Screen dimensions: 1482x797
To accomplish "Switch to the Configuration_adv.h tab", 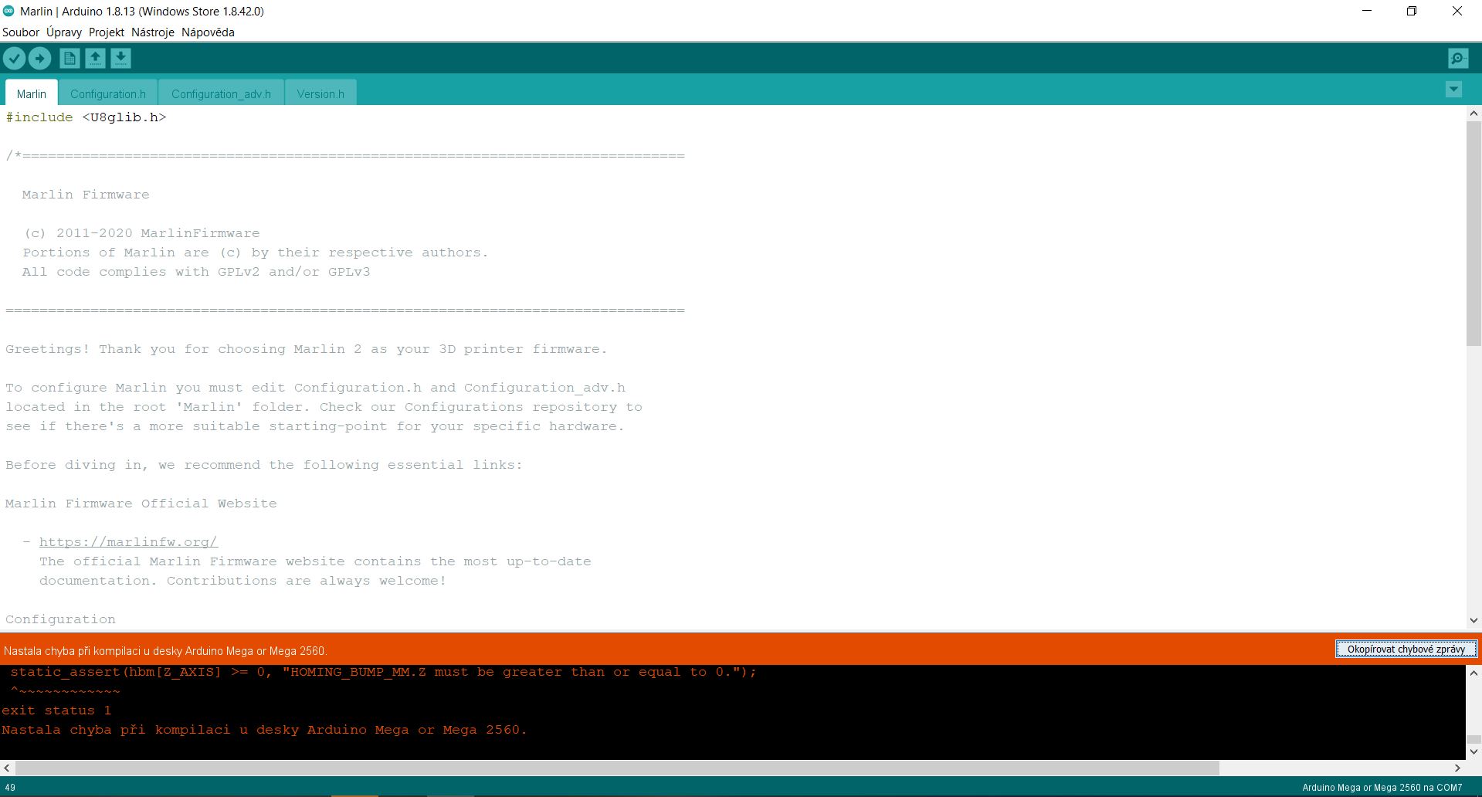I will 221,93.
